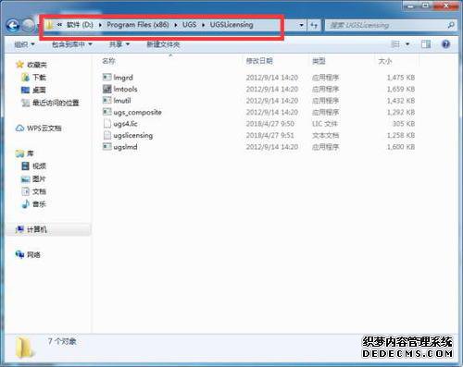Select the ugs4.lic file icon
Viewport: 463px width, 367px height.
[106, 124]
